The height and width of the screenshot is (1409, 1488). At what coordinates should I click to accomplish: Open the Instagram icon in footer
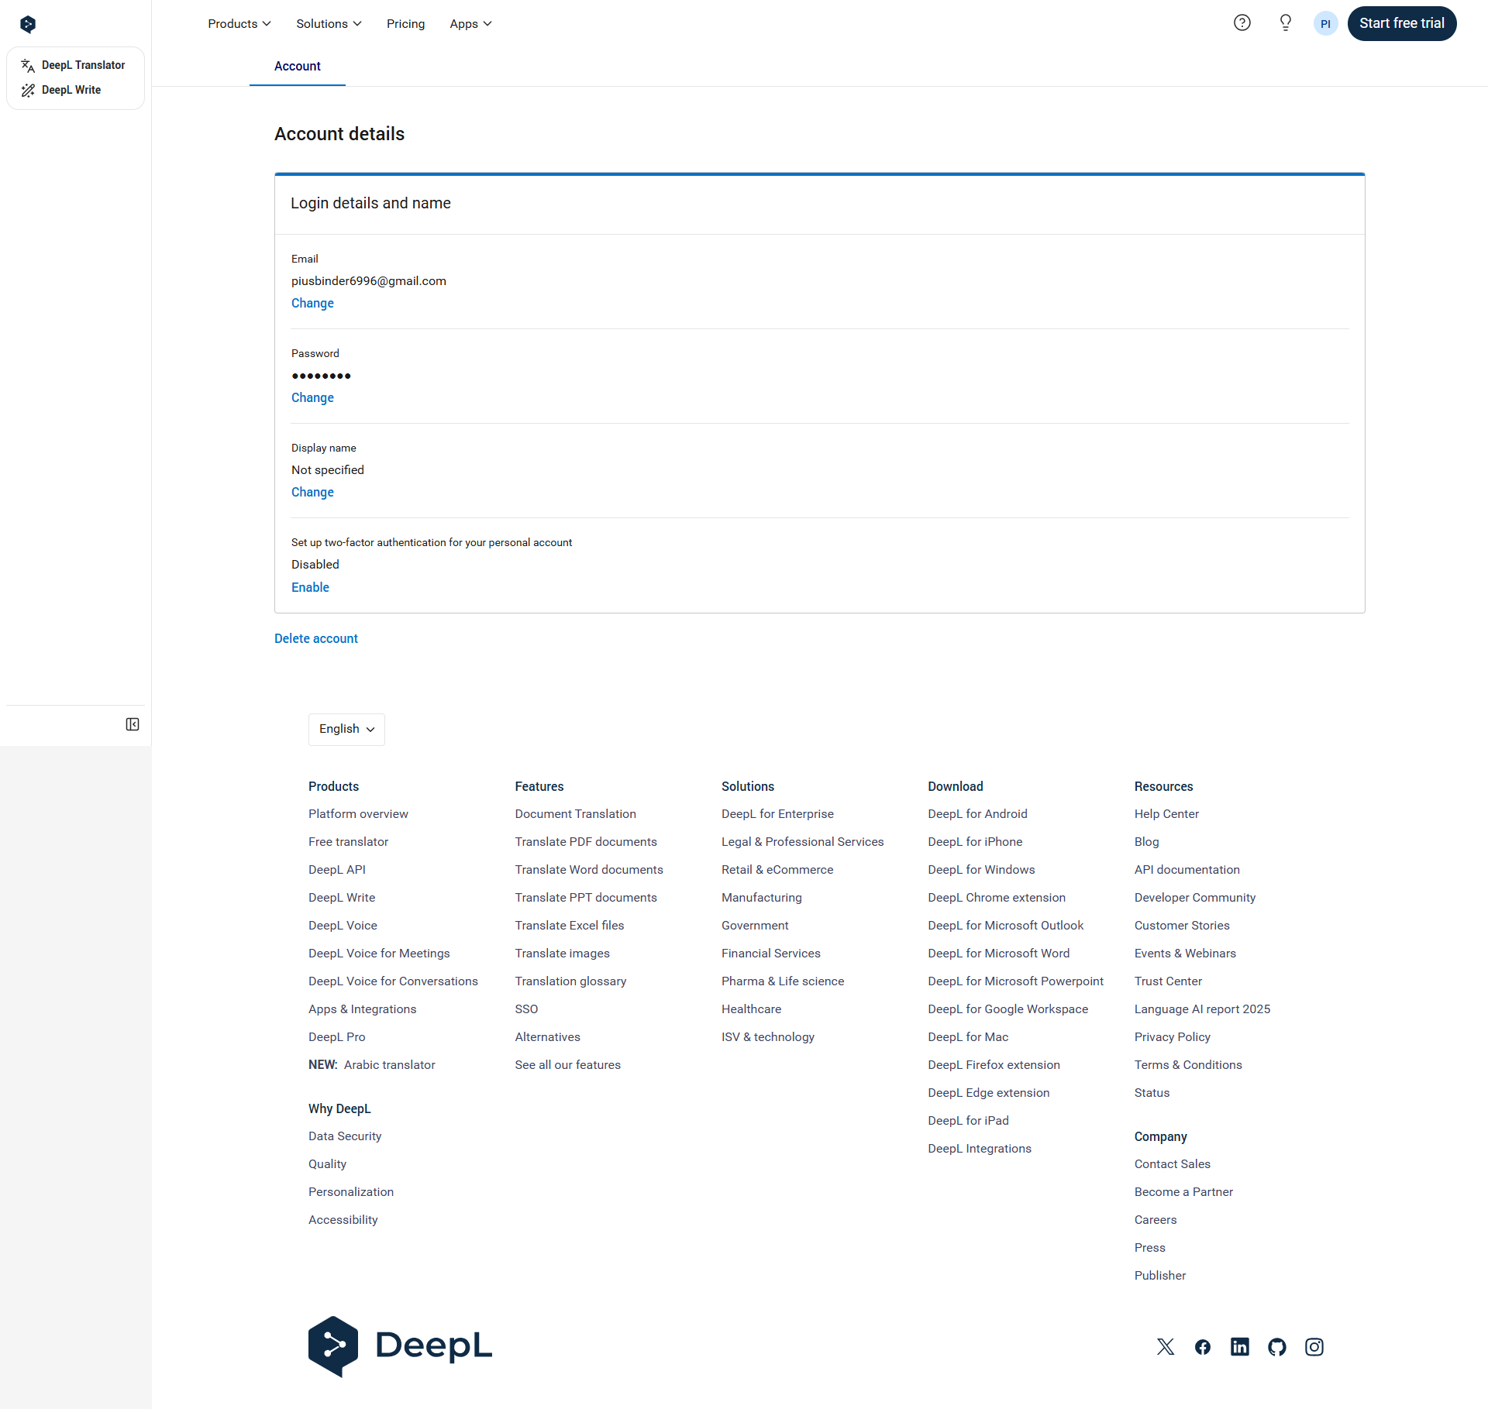pos(1314,1347)
